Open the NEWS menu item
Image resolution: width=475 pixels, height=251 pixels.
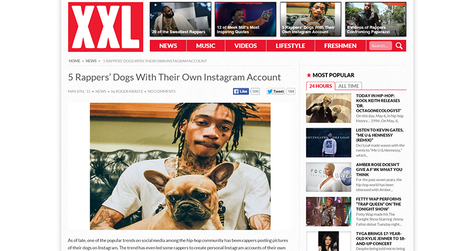coord(168,46)
